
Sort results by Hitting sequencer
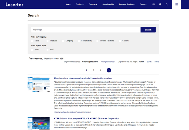point(108,62)
